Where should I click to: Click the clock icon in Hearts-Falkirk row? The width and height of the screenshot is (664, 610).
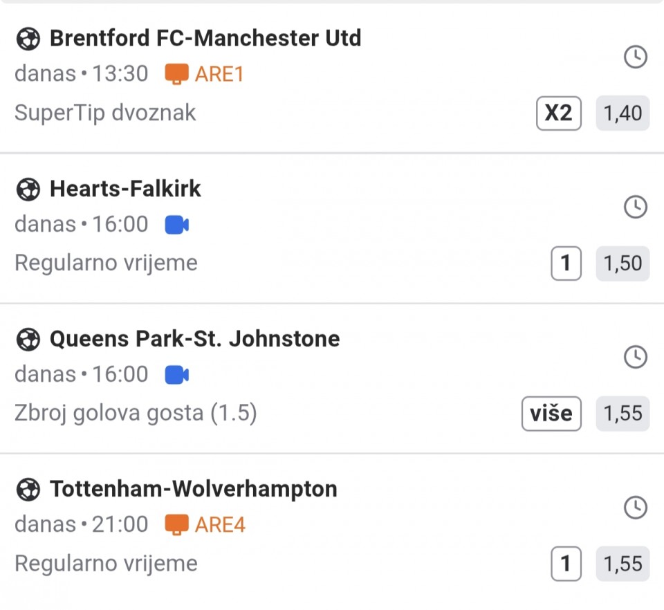(x=635, y=207)
